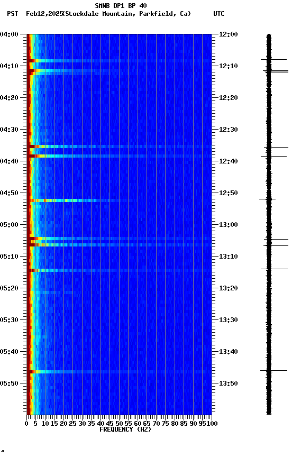Click the '05:10' PST time label

[9, 257]
